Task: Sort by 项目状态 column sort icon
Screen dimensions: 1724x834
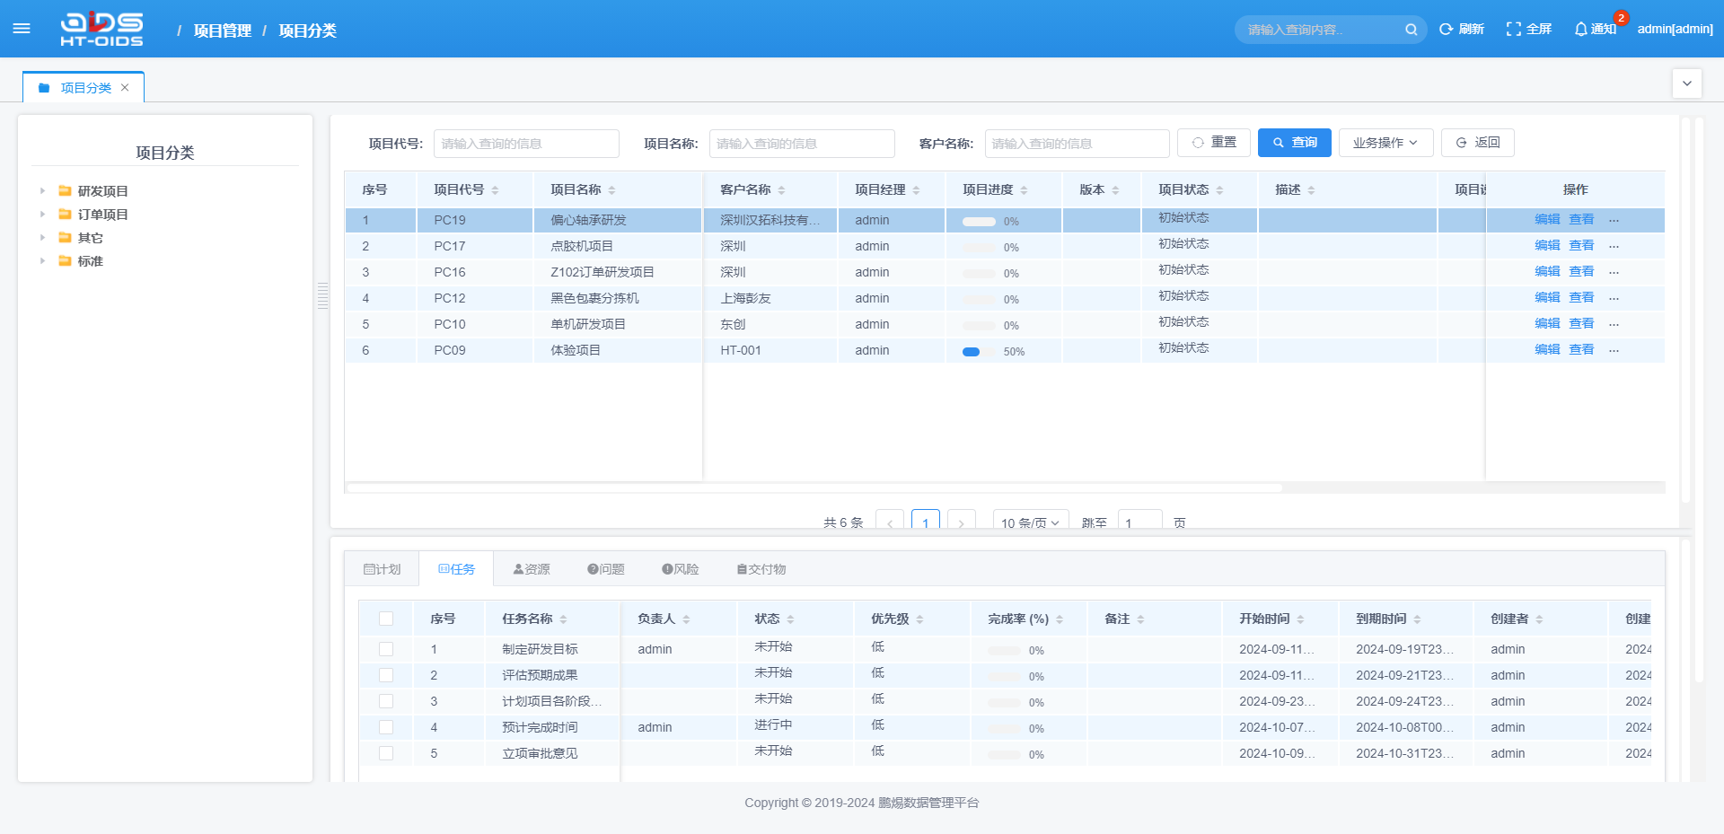Action: pyautogui.click(x=1219, y=190)
